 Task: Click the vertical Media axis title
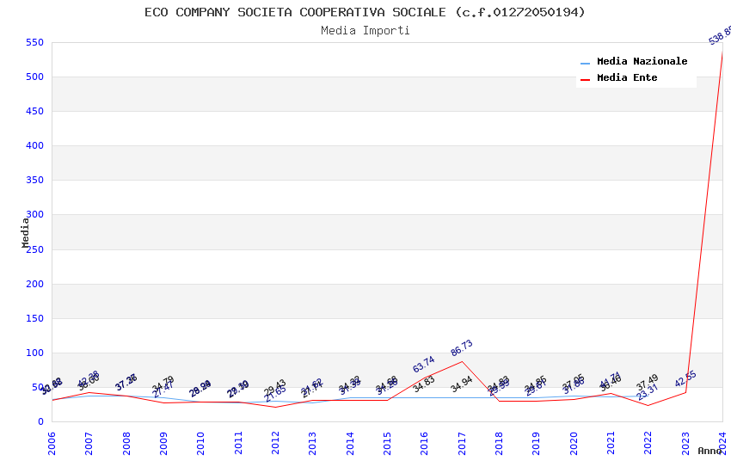tap(25, 232)
